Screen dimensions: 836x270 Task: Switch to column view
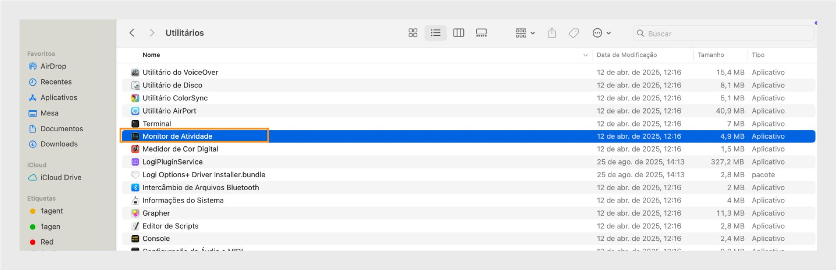pos(458,33)
